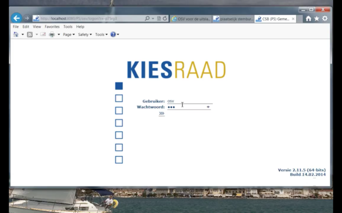Open the Favorites menu

click(52, 27)
